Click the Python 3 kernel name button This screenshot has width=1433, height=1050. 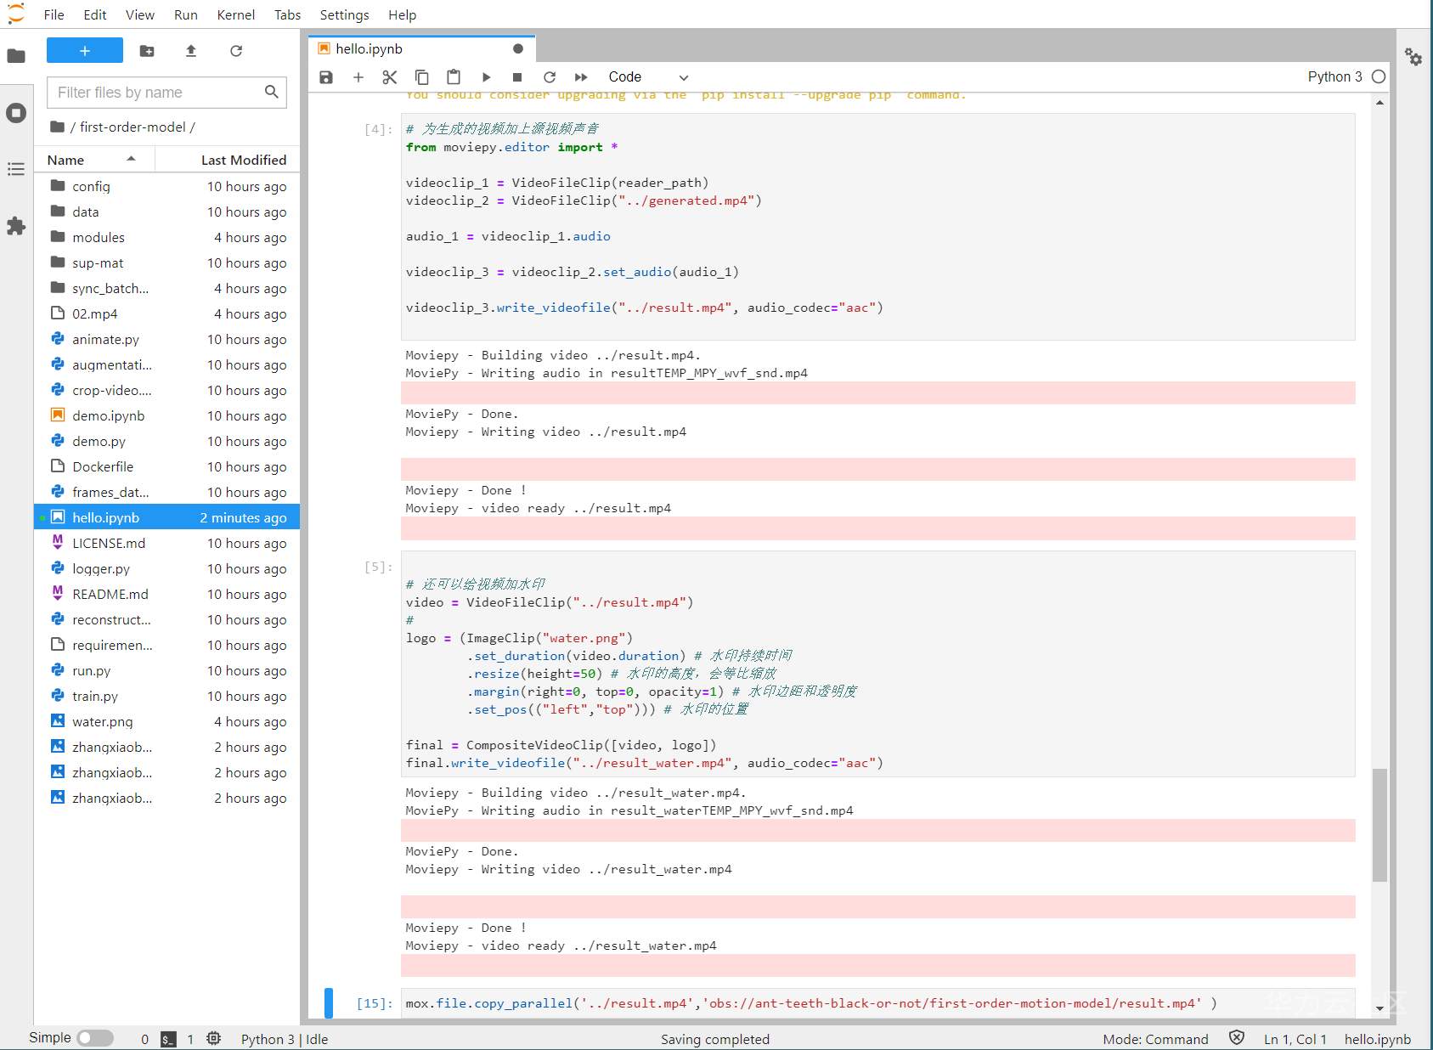coord(1334,77)
